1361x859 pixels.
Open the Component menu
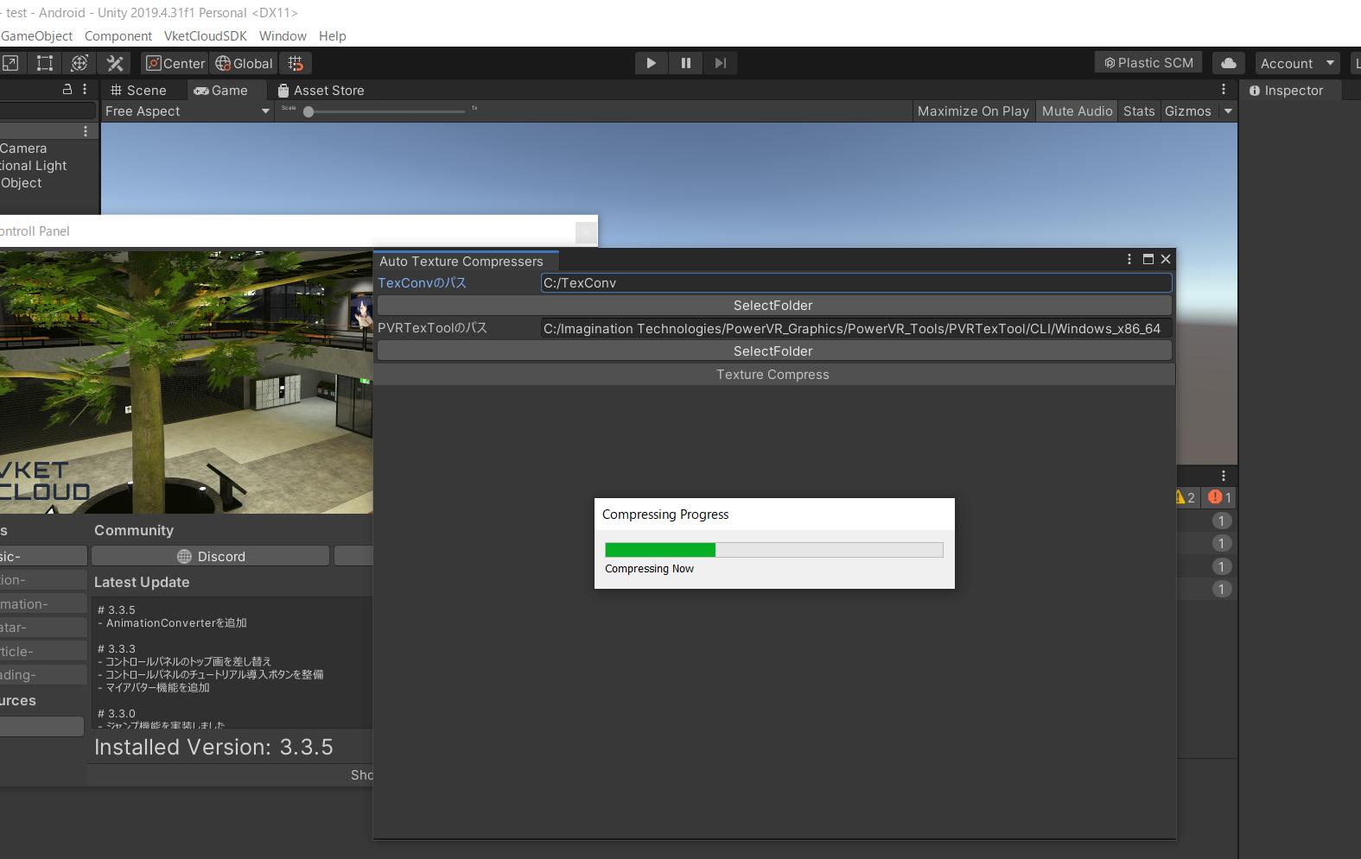click(x=118, y=36)
